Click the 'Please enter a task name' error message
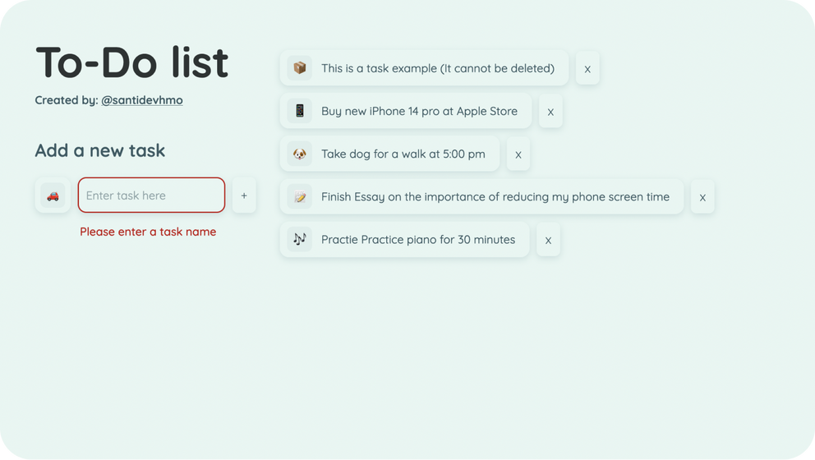The image size is (815, 460). pyautogui.click(x=148, y=232)
